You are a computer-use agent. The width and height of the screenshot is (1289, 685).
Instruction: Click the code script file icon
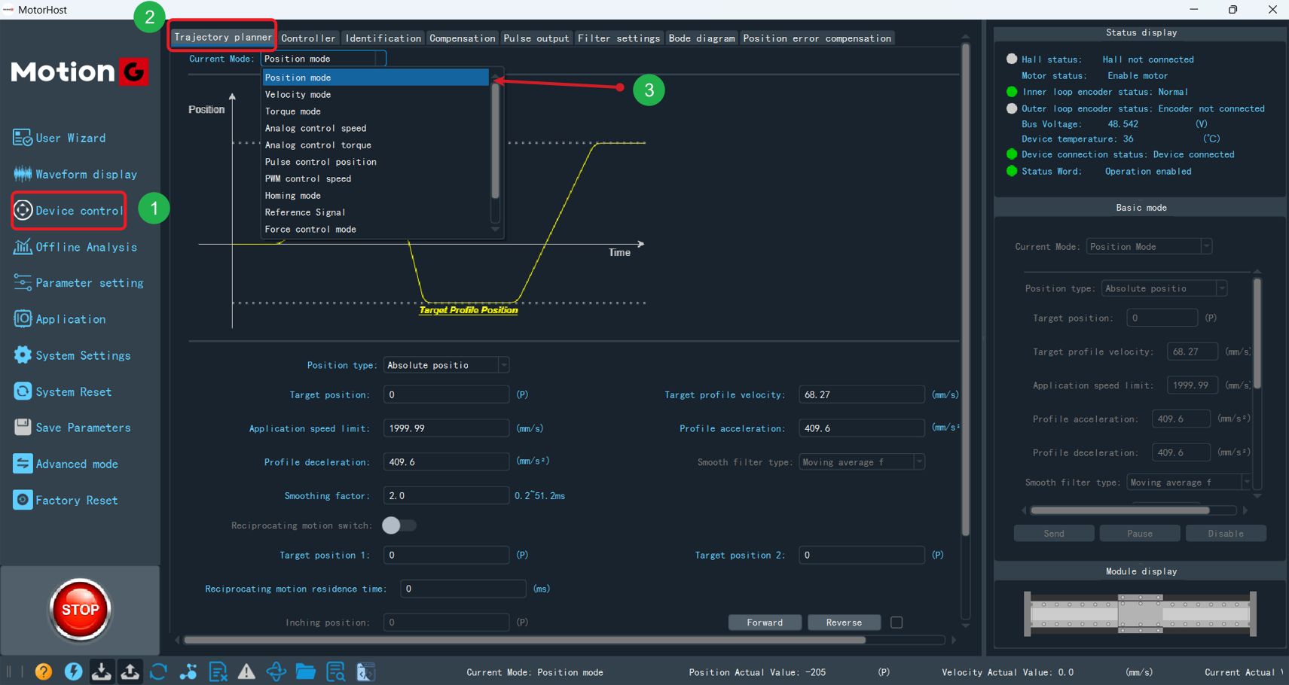[x=365, y=671]
